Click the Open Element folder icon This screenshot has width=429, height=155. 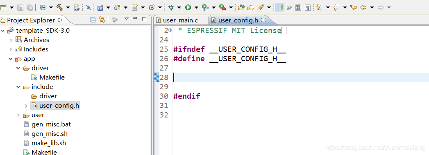(x=241, y=7)
